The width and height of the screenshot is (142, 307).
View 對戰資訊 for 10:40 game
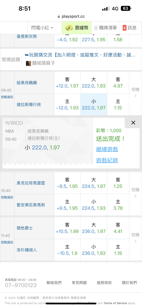pos(7,197)
